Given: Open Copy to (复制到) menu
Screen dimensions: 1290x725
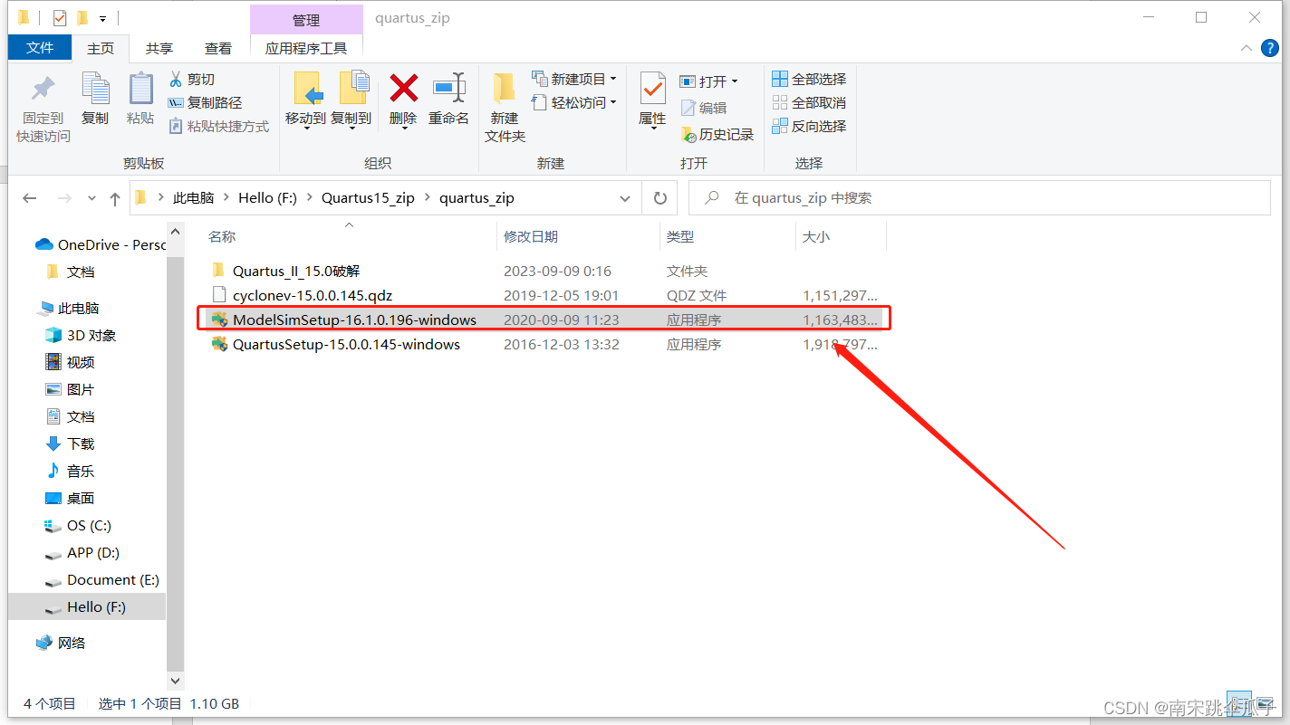Looking at the screenshot, I should pos(351,100).
